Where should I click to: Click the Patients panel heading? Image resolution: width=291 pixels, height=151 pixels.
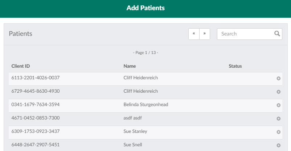coord(21,34)
